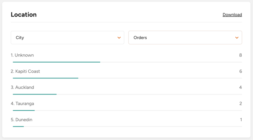Click the orange chevron in Orders selector
This screenshot has height=140, width=253.
(237, 38)
